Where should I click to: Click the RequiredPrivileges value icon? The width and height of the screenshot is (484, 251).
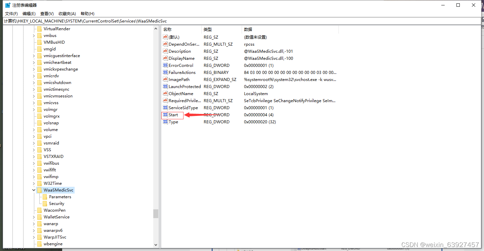[165, 100]
